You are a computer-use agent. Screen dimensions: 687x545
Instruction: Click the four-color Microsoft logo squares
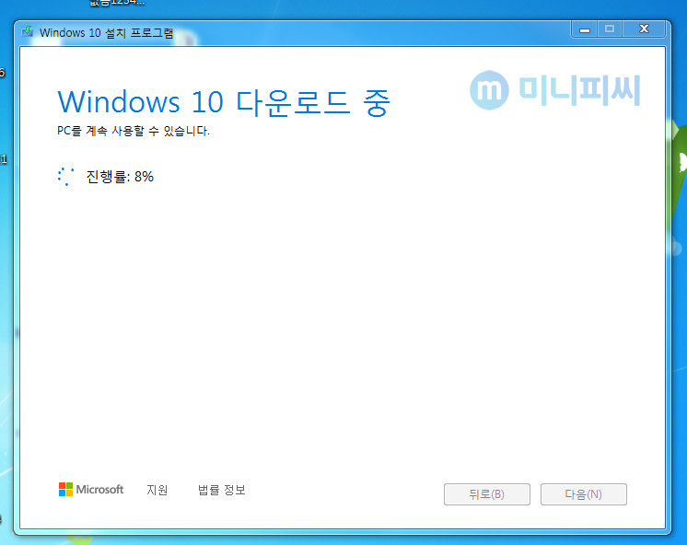65,490
